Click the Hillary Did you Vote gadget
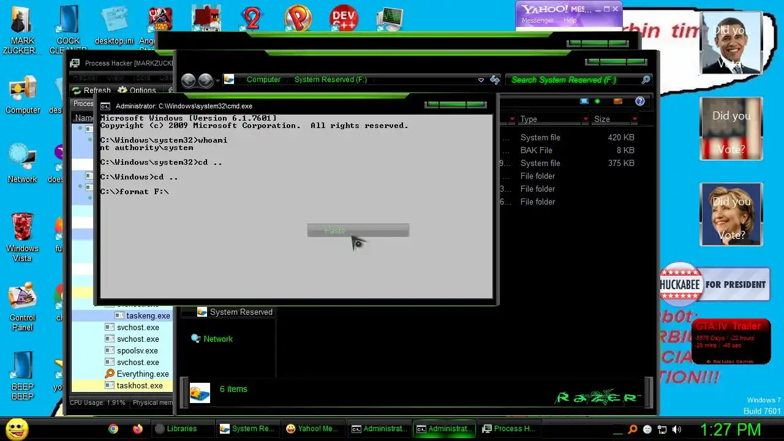The image size is (784, 441). pos(731,214)
